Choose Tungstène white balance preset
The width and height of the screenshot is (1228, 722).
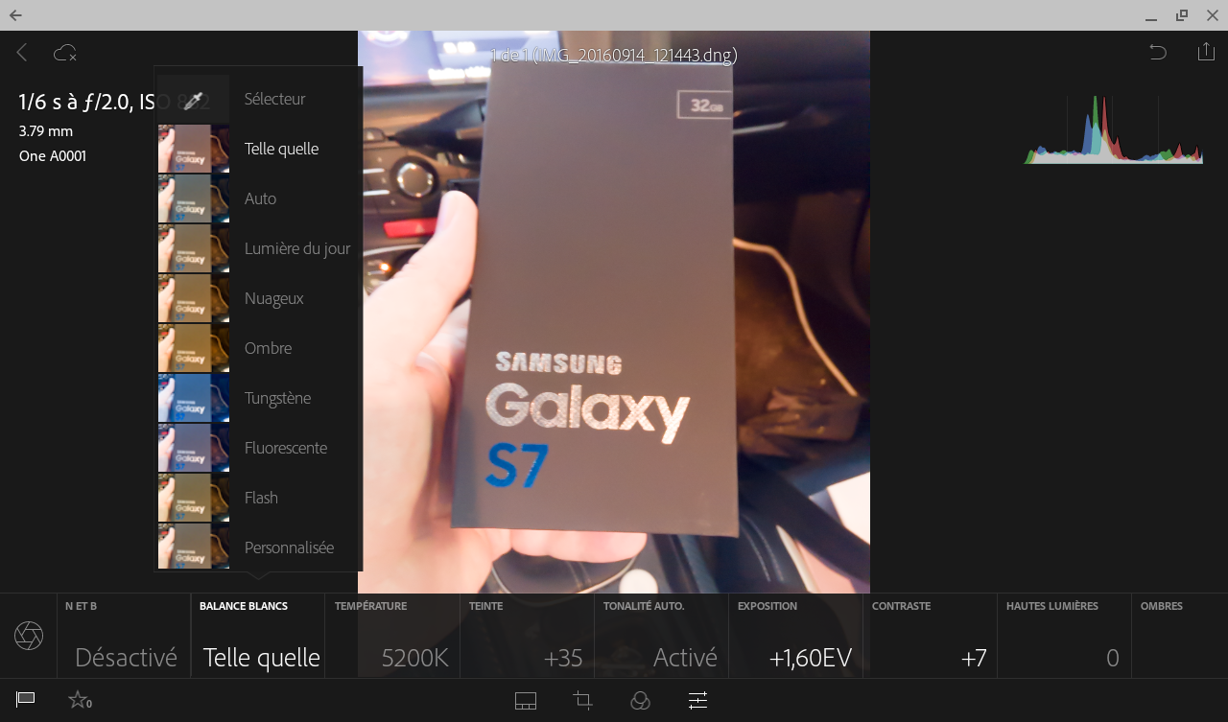pos(277,398)
